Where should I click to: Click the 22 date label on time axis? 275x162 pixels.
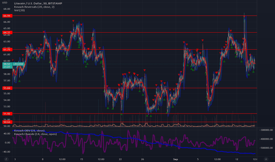coord(120,159)
